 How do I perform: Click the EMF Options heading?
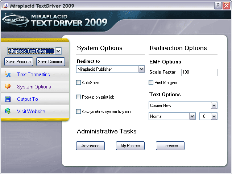(165, 62)
